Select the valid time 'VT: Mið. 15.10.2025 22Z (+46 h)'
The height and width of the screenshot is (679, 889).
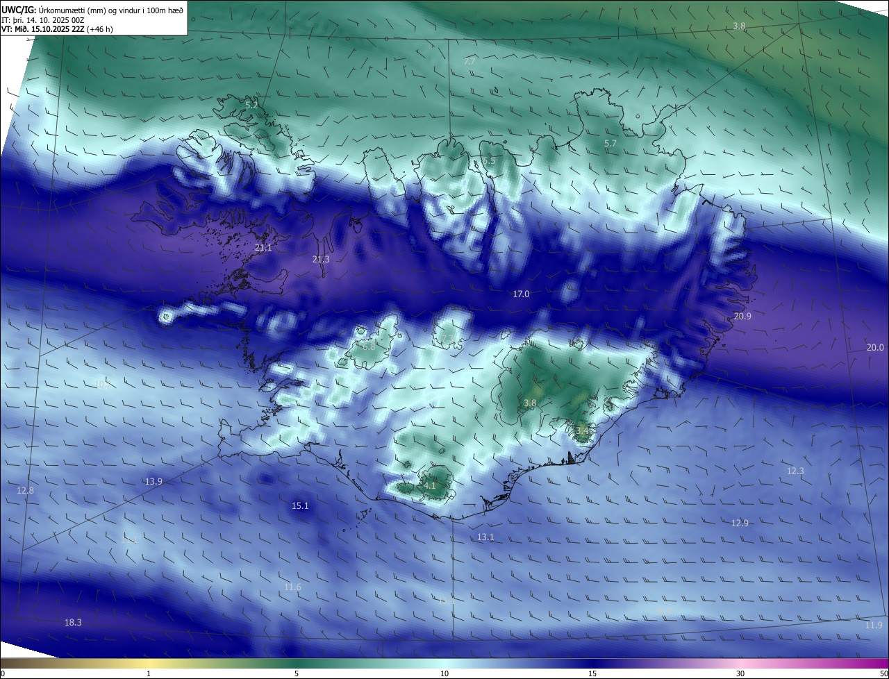click(x=57, y=29)
